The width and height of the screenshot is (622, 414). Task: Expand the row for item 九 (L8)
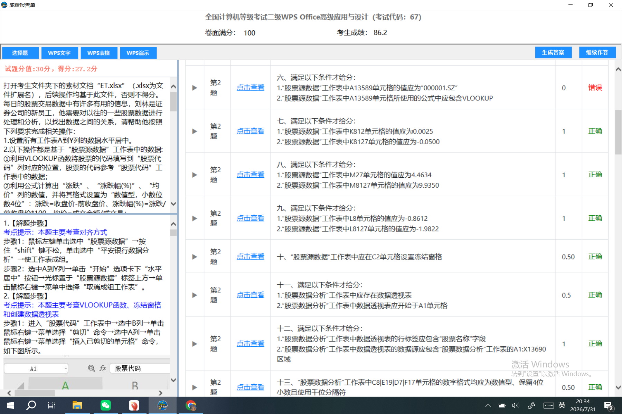click(195, 218)
